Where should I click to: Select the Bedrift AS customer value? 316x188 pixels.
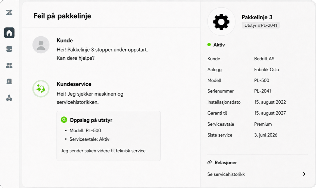[x=264, y=59]
